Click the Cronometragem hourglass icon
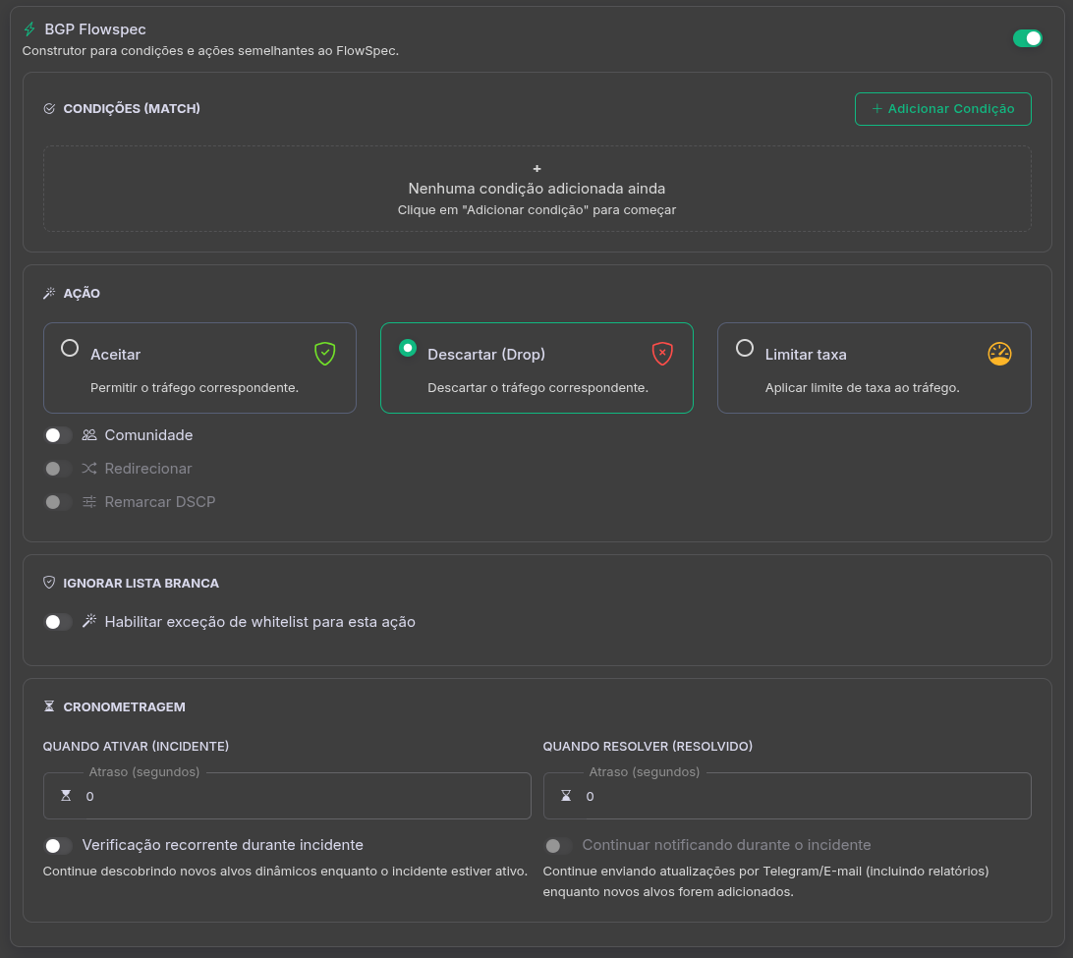The width and height of the screenshot is (1073, 958). click(49, 706)
